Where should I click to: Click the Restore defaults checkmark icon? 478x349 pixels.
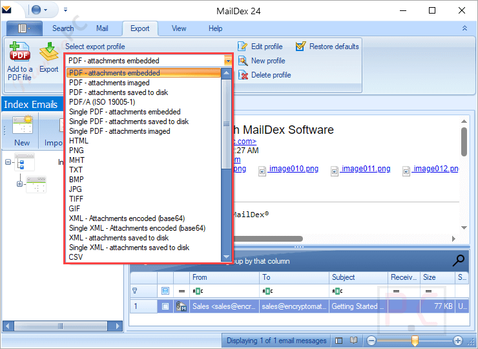pyautogui.click(x=300, y=47)
